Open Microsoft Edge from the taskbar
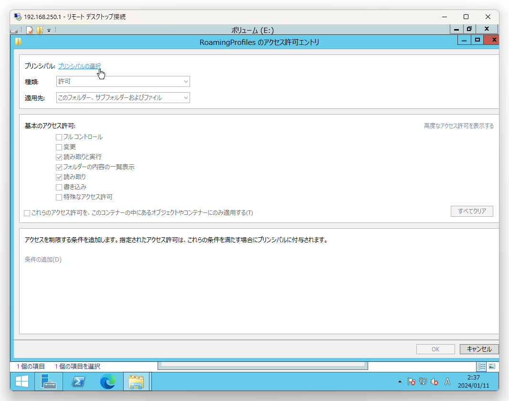Image resolution: width=509 pixels, height=401 pixels. pos(107,381)
